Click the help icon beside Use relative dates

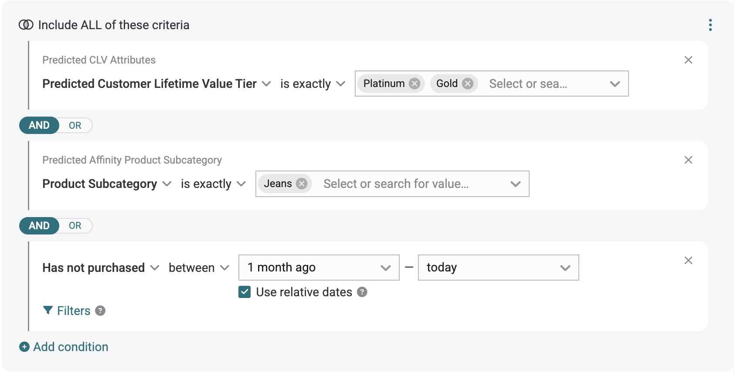point(362,292)
